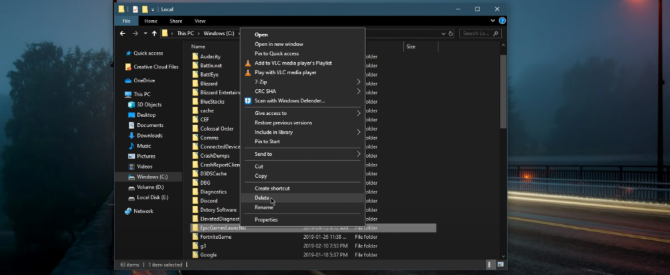670x275 pixels.
Task: Select Local Disk (E:) in sidebar
Action: 152,197
